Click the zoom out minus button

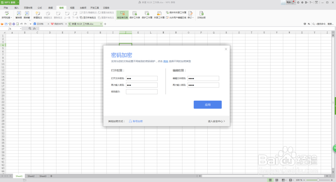(x=304, y=180)
